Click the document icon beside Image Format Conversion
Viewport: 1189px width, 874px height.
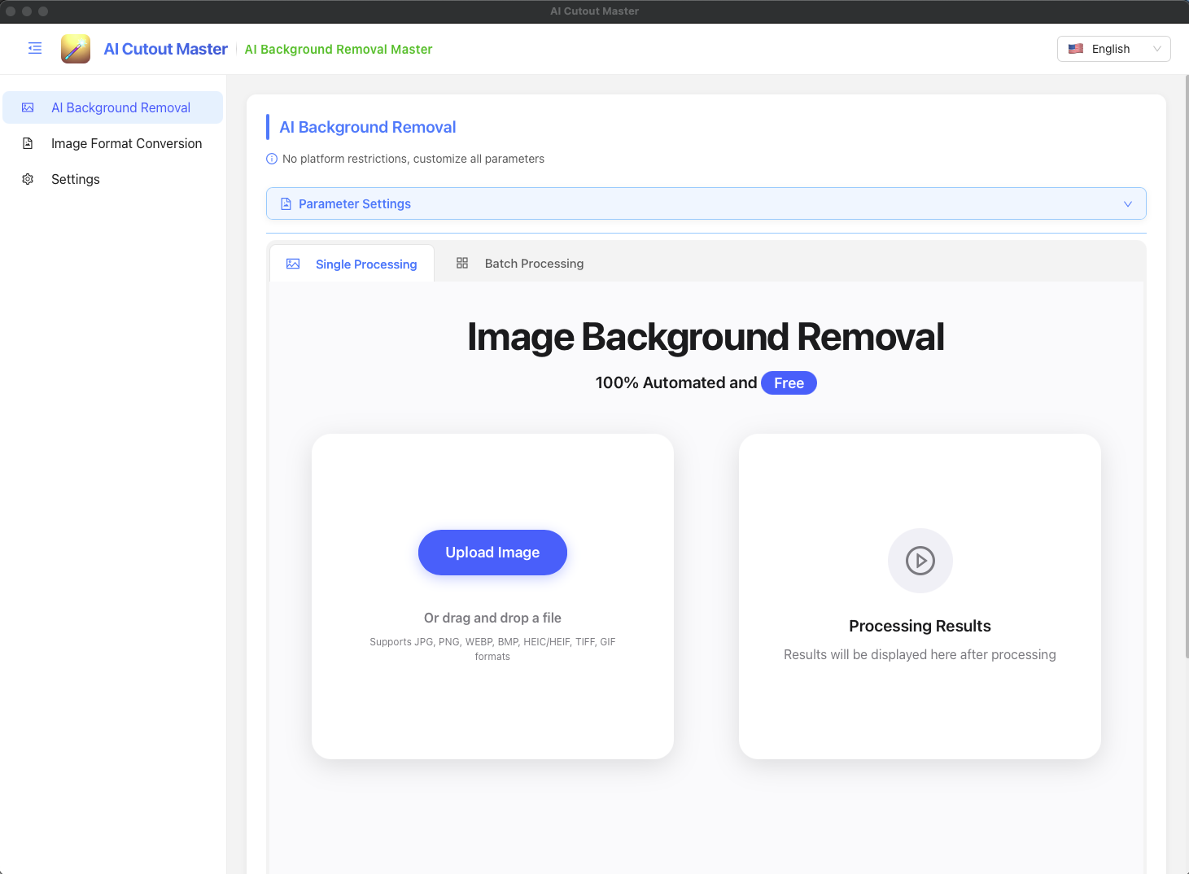(x=28, y=143)
